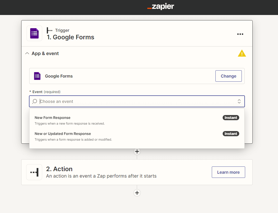Select the New Form Response event
The width and height of the screenshot is (278, 213).
tap(137, 120)
